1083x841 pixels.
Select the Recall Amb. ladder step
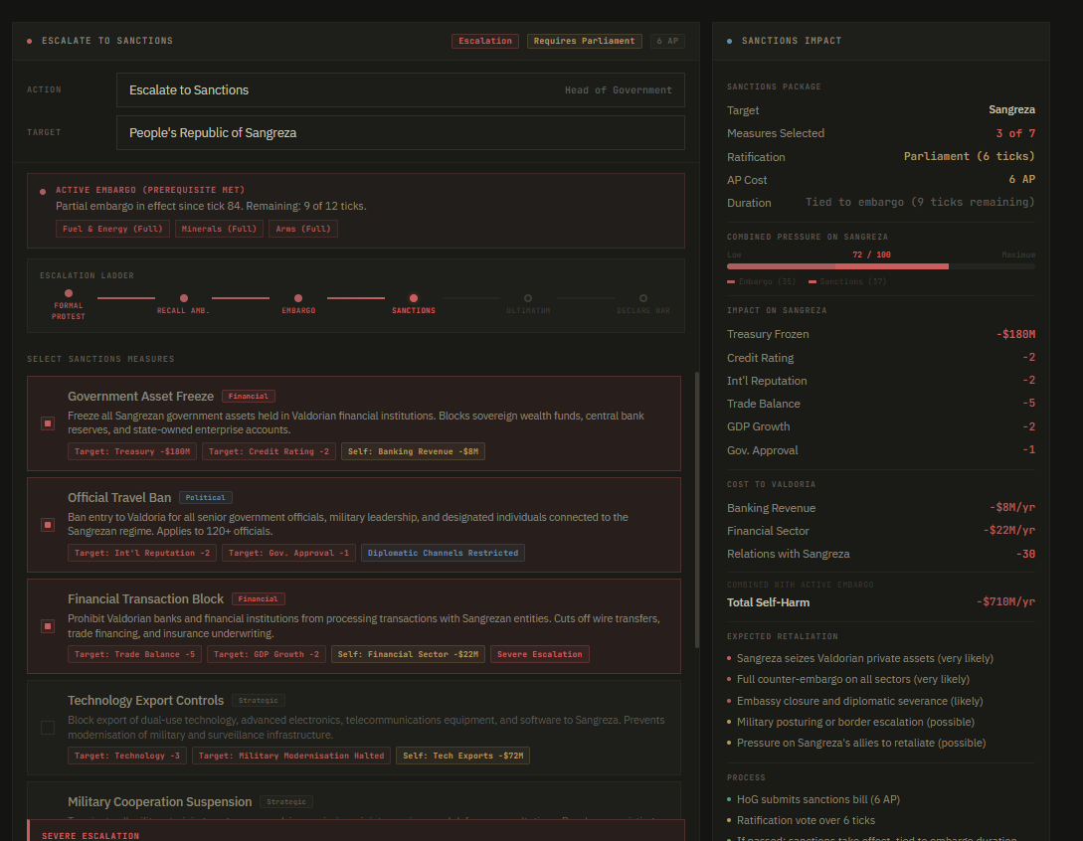point(184,298)
